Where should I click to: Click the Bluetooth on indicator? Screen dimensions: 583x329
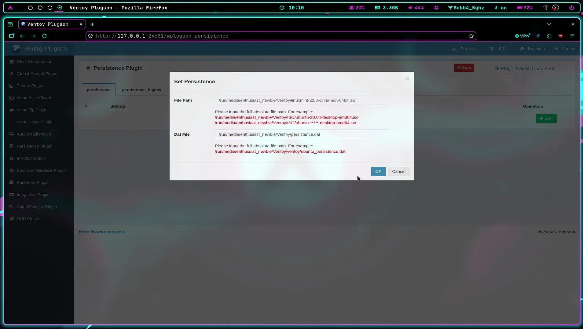(501, 8)
